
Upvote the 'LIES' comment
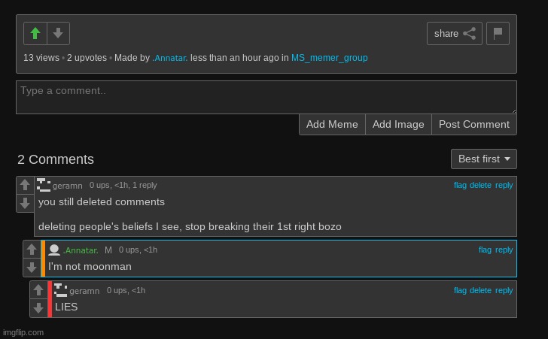[x=38, y=290]
